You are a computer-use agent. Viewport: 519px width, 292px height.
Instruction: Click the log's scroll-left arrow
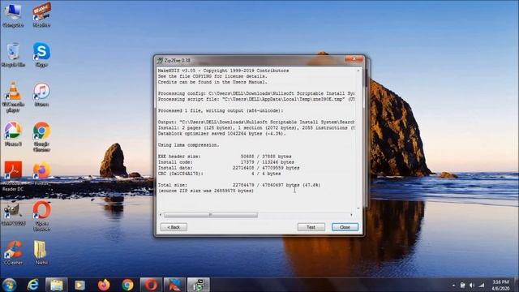[161, 215]
